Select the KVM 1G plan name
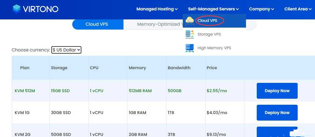Image resolution: width=315 pixels, height=137 pixels. [22, 113]
